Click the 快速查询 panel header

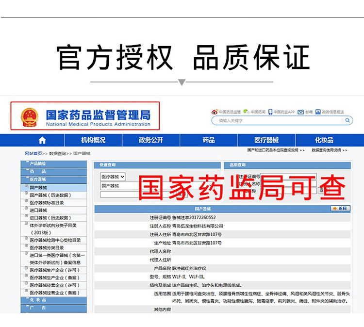tap(157, 165)
